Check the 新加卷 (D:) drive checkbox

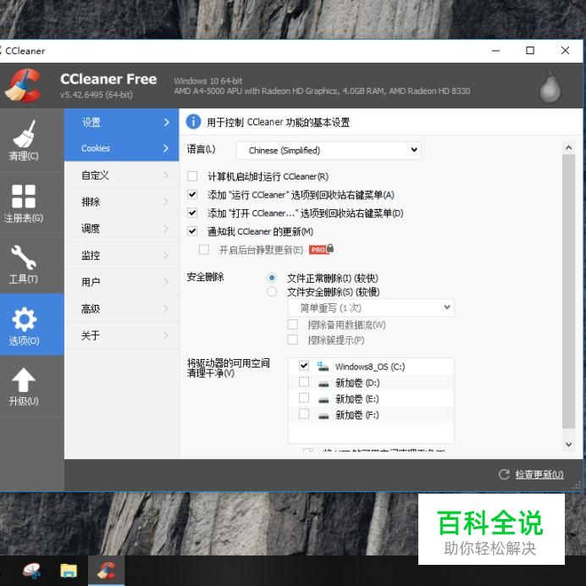pos(304,382)
